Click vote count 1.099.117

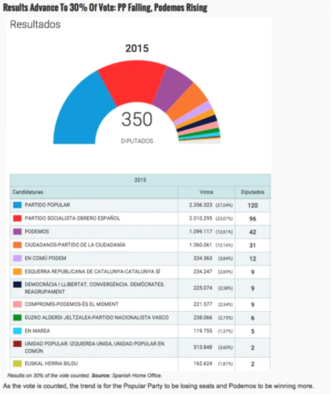(201, 232)
